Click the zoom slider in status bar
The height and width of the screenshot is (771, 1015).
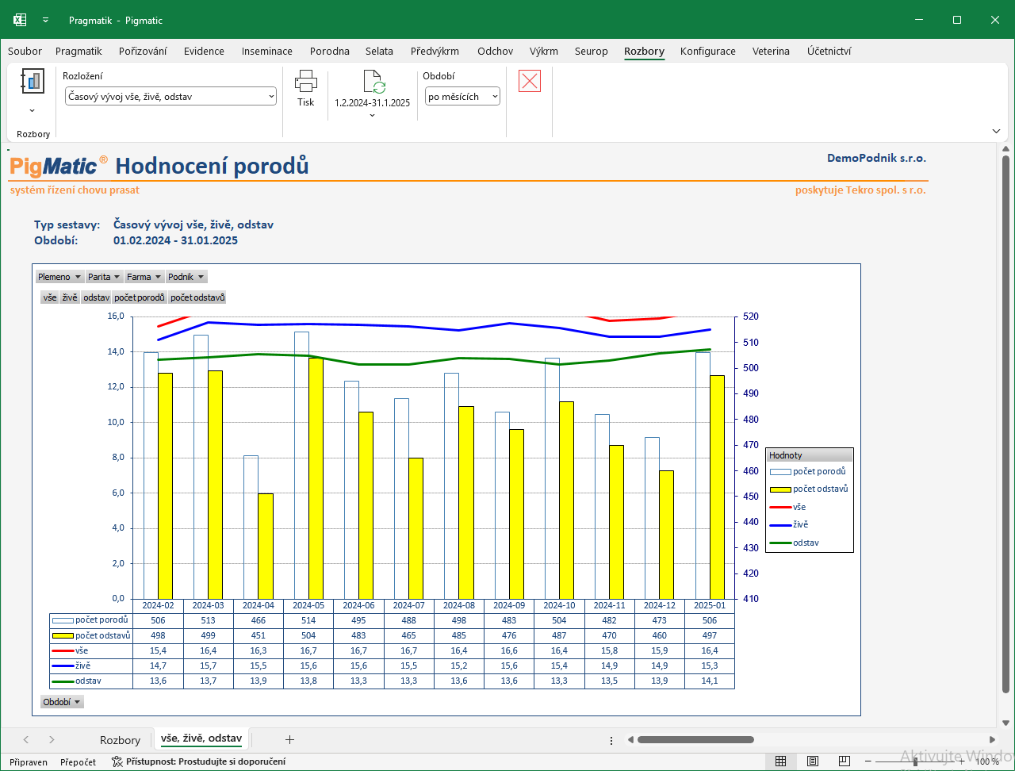point(915,761)
